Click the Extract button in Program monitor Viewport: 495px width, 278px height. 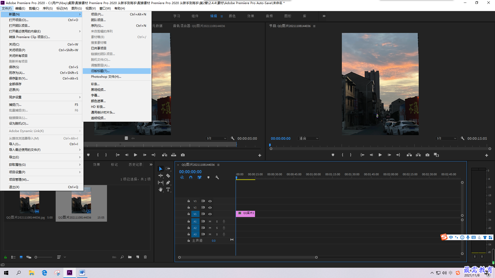point(418,155)
